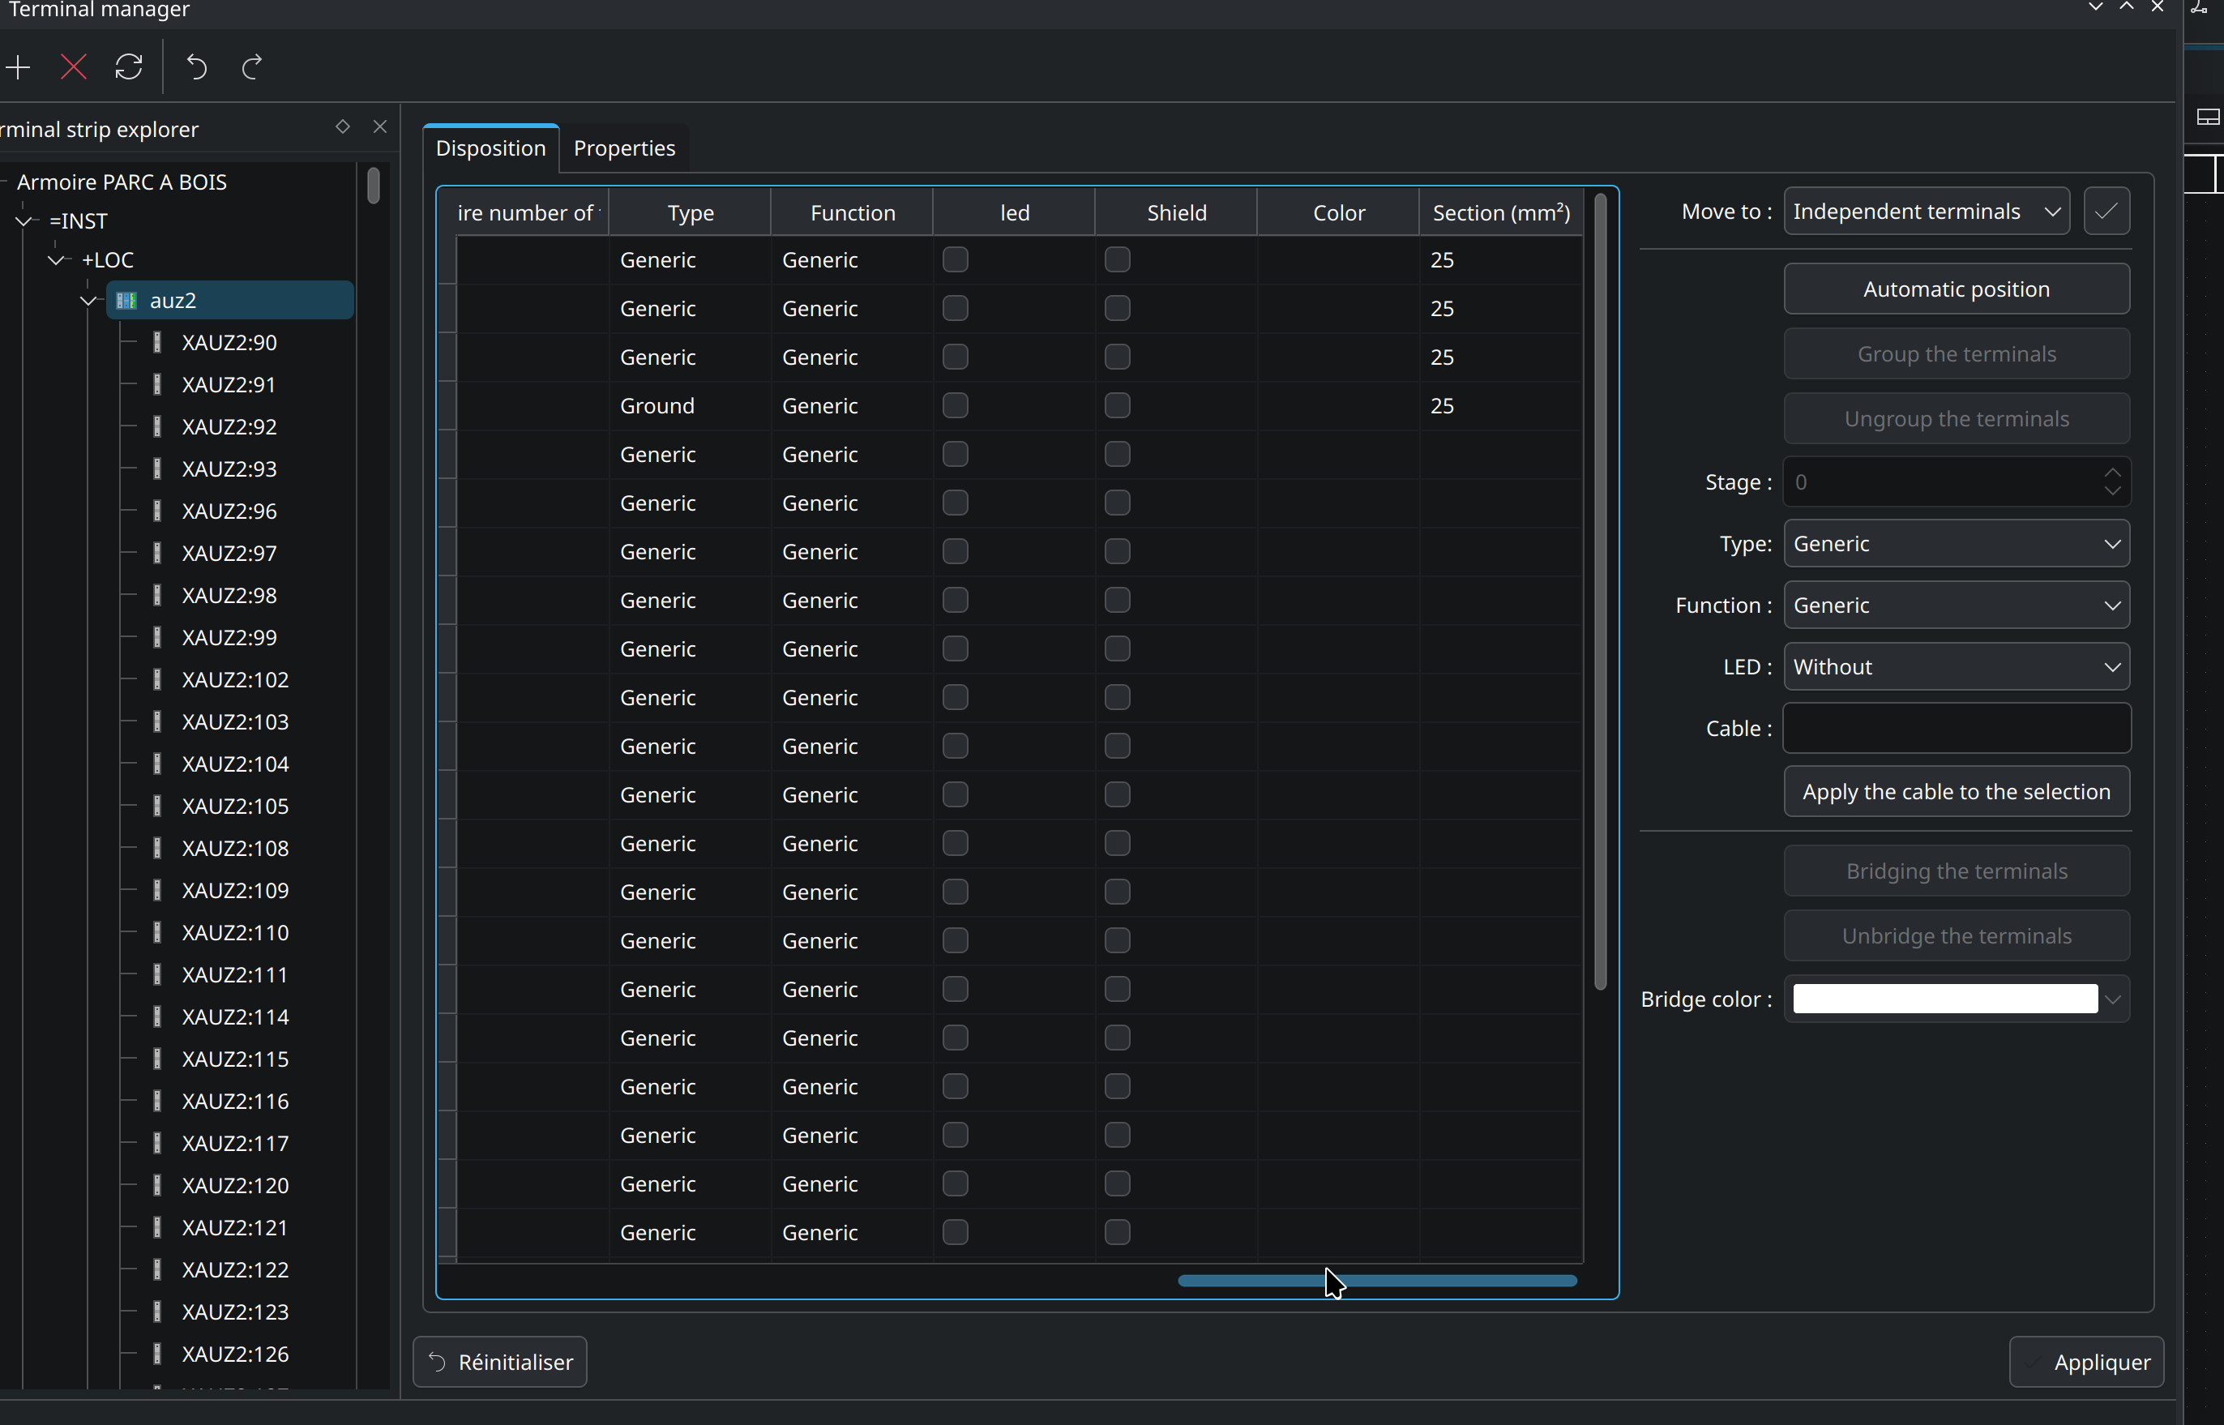Increment the Stage spinner up arrow

tap(2112, 473)
